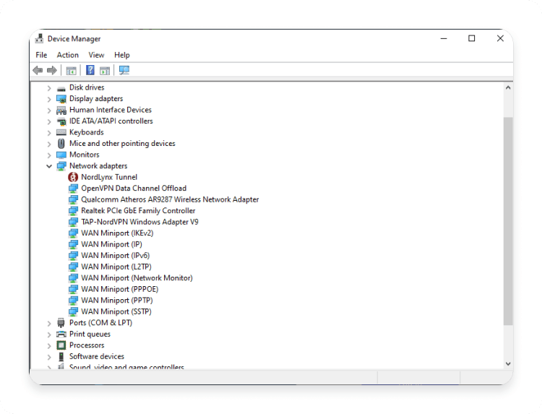Click the scrollbar down arrow
Viewport: 542px width, 414px height.
508,363
